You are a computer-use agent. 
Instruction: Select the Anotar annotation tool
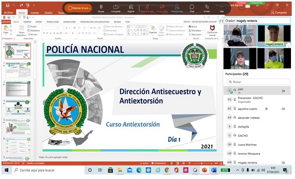(x=206, y=7)
